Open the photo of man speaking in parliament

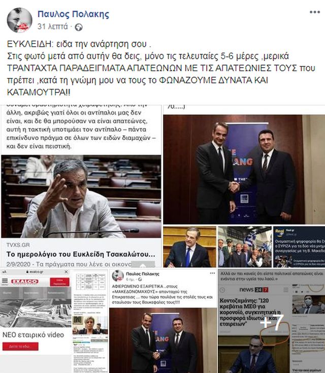click(190, 246)
